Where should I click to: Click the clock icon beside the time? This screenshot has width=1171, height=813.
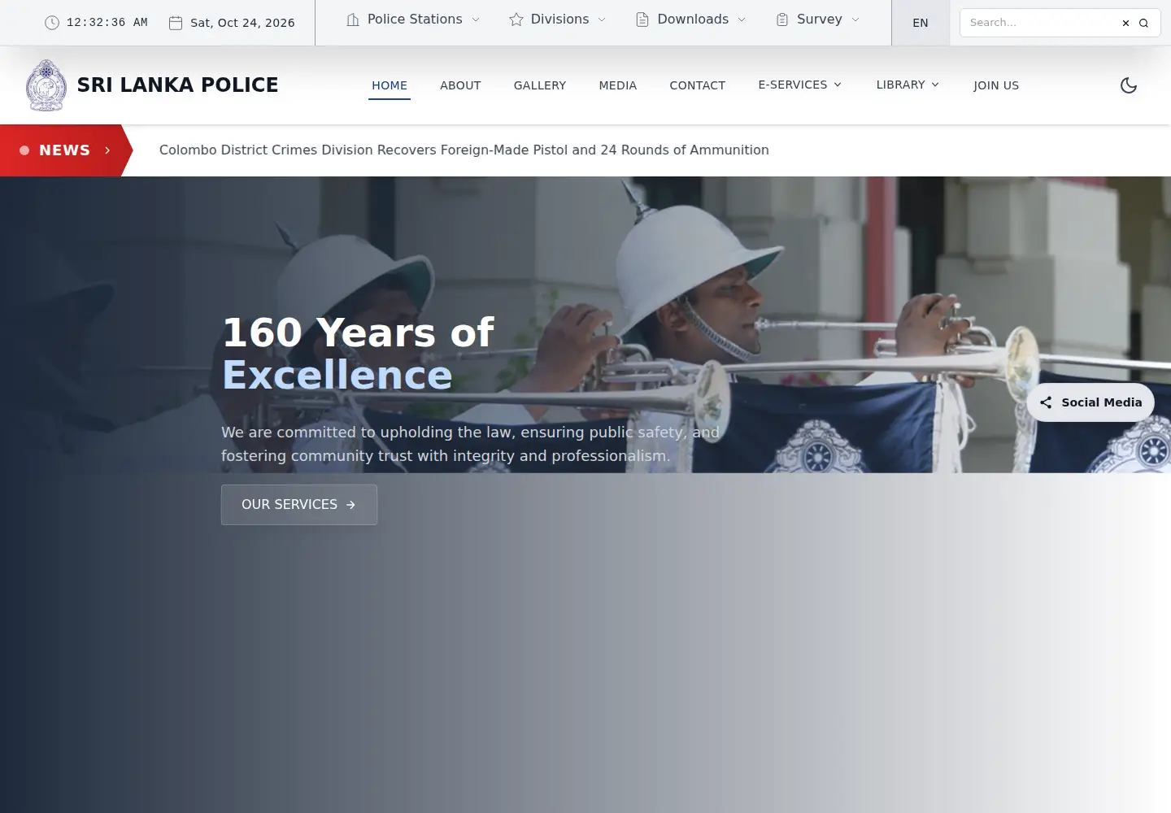click(52, 23)
